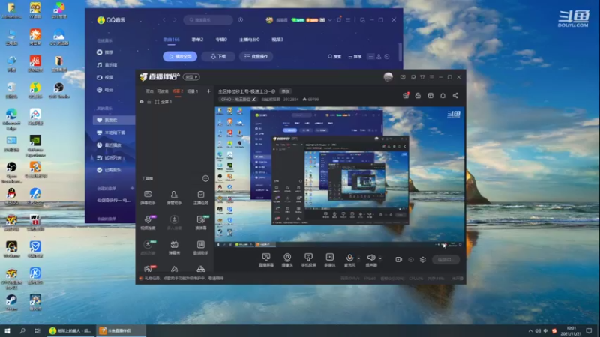Switch to QQ Music taskbar button
This screenshot has height=337, width=600.
[x=70, y=330]
